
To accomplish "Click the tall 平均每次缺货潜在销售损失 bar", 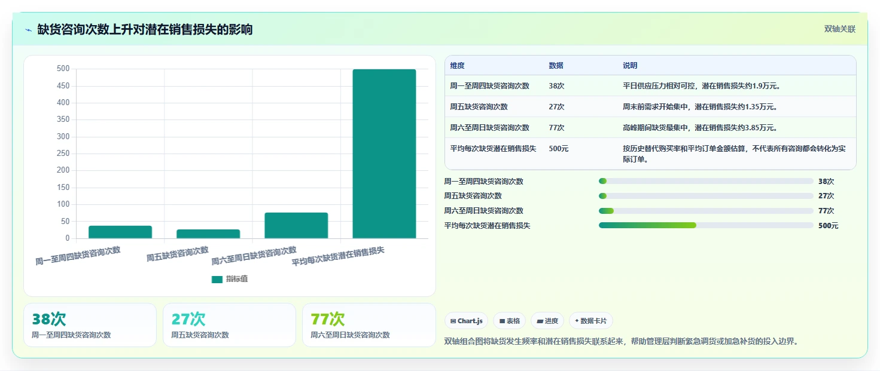I will tap(384, 154).
